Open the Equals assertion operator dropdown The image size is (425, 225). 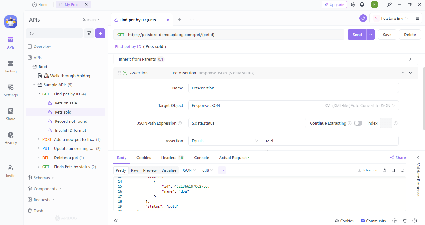coord(225,141)
